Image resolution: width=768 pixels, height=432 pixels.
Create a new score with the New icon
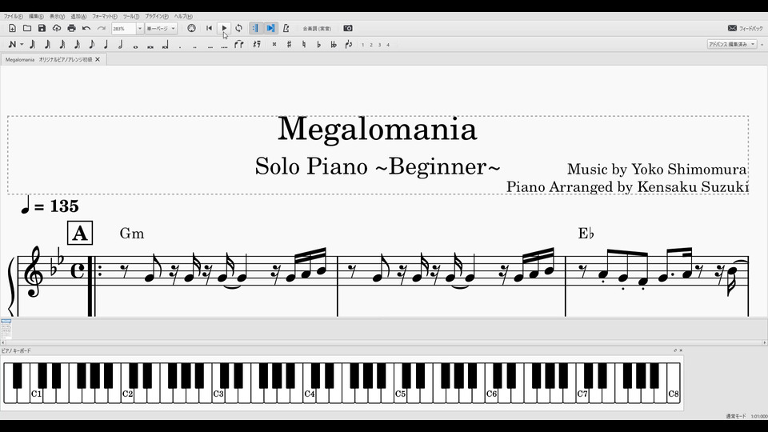[12, 29]
